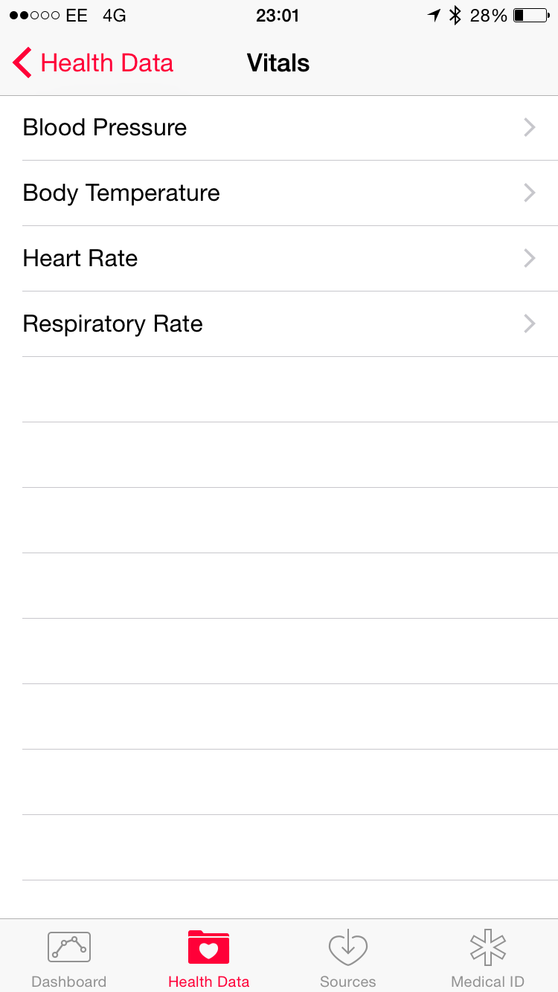Tap the Vitals title
This screenshot has width=558, height=992.
278,63
